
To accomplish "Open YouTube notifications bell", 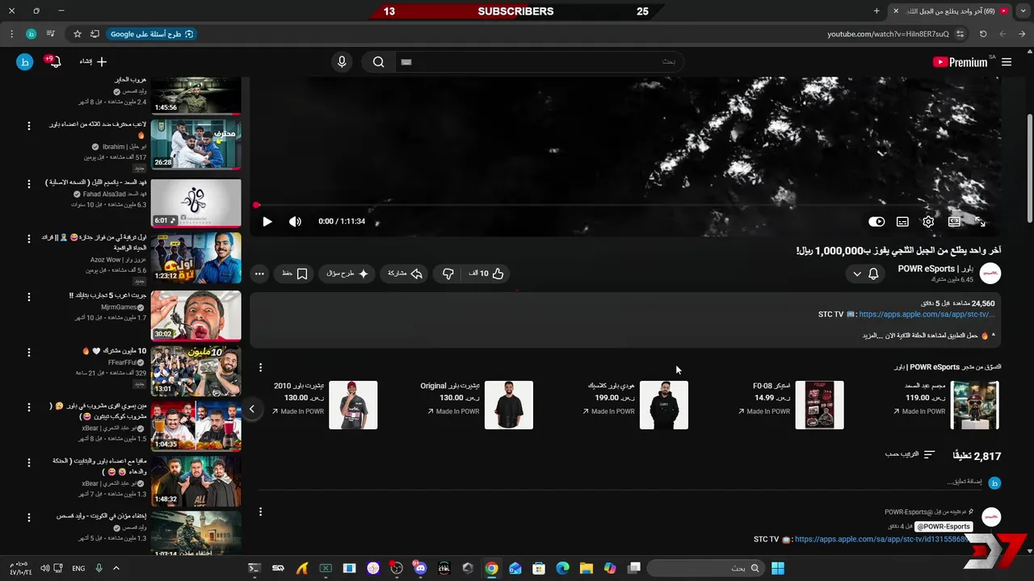I will click(x=53, y=62).
